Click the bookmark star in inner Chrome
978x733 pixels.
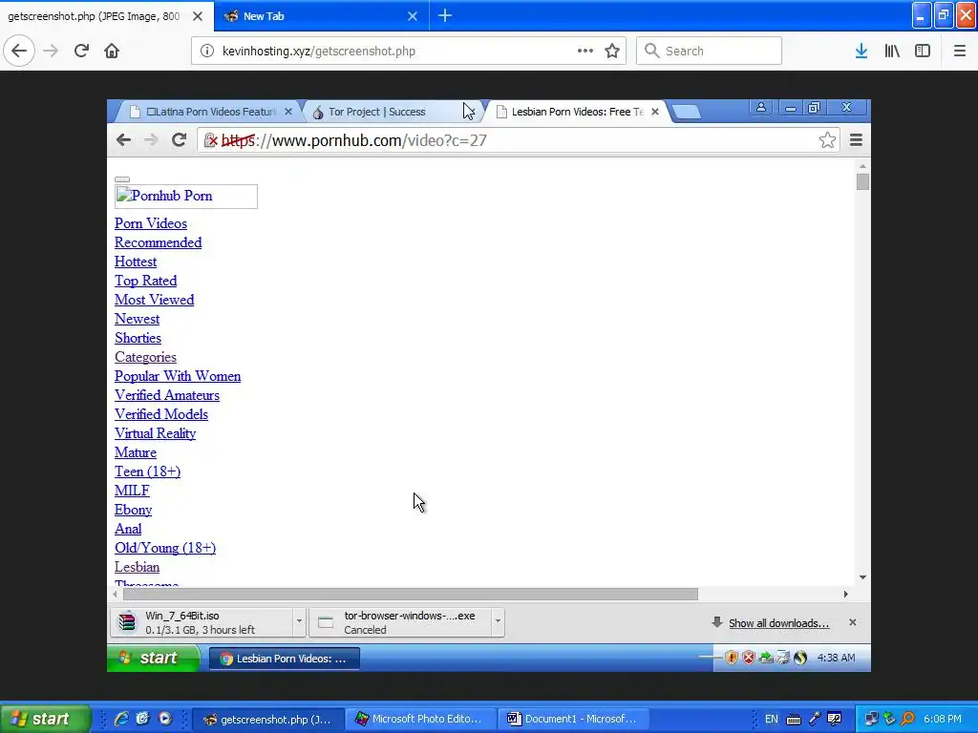coord(828,140)
